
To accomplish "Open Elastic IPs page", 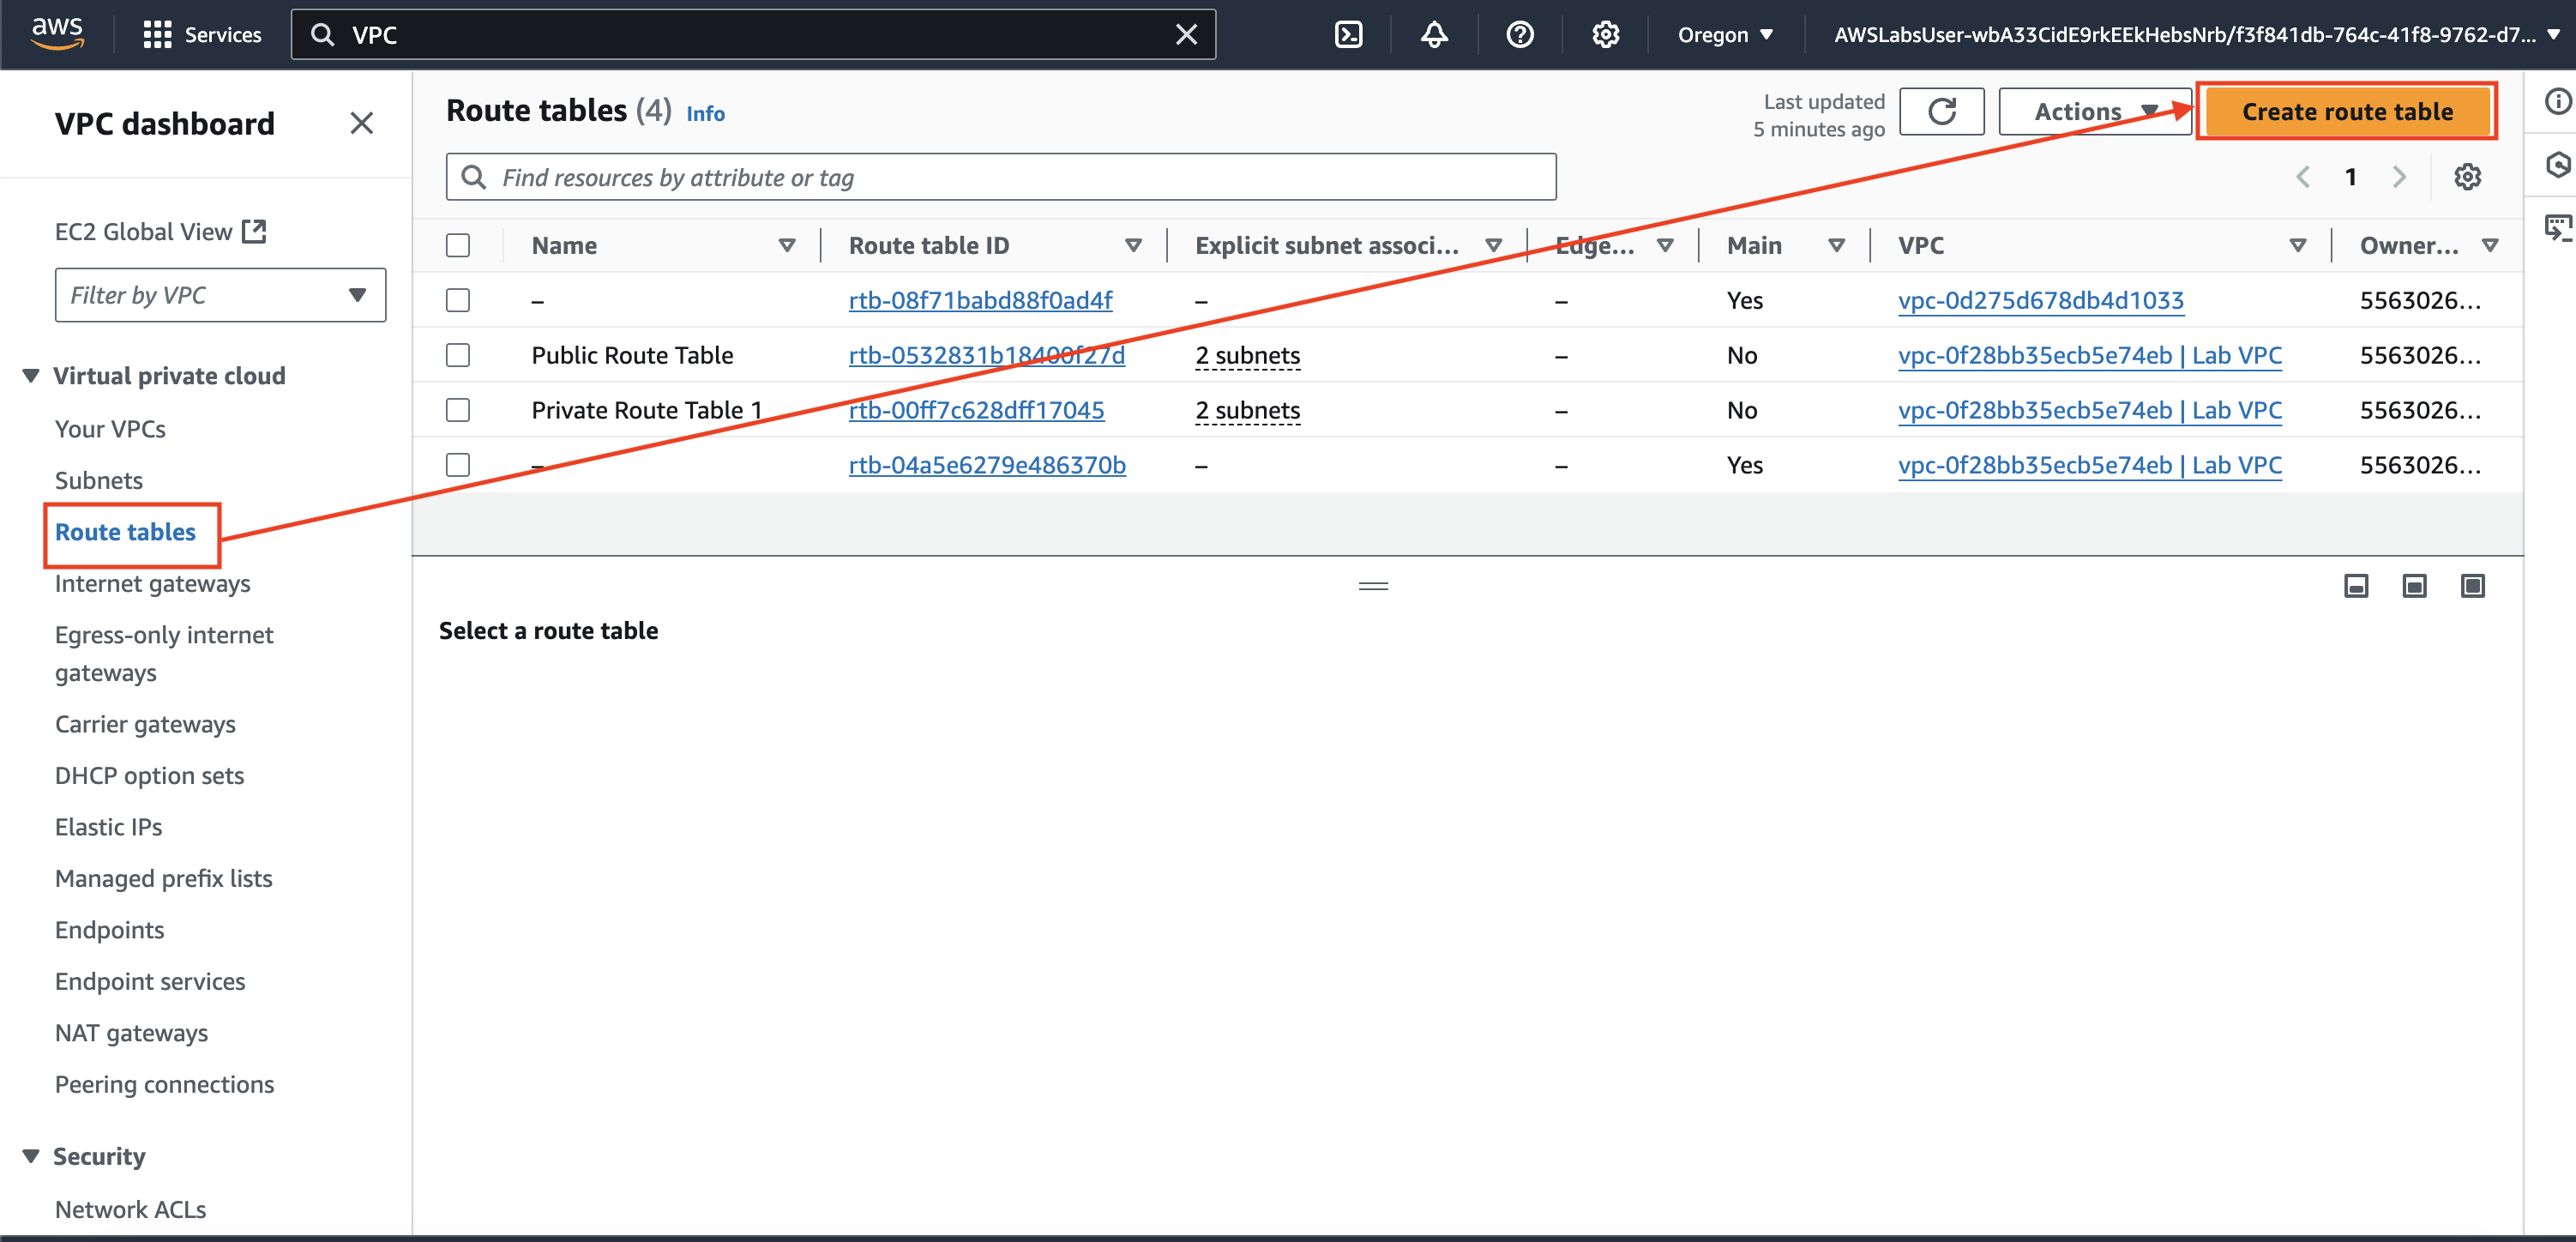I will click(x=108, y=827).
